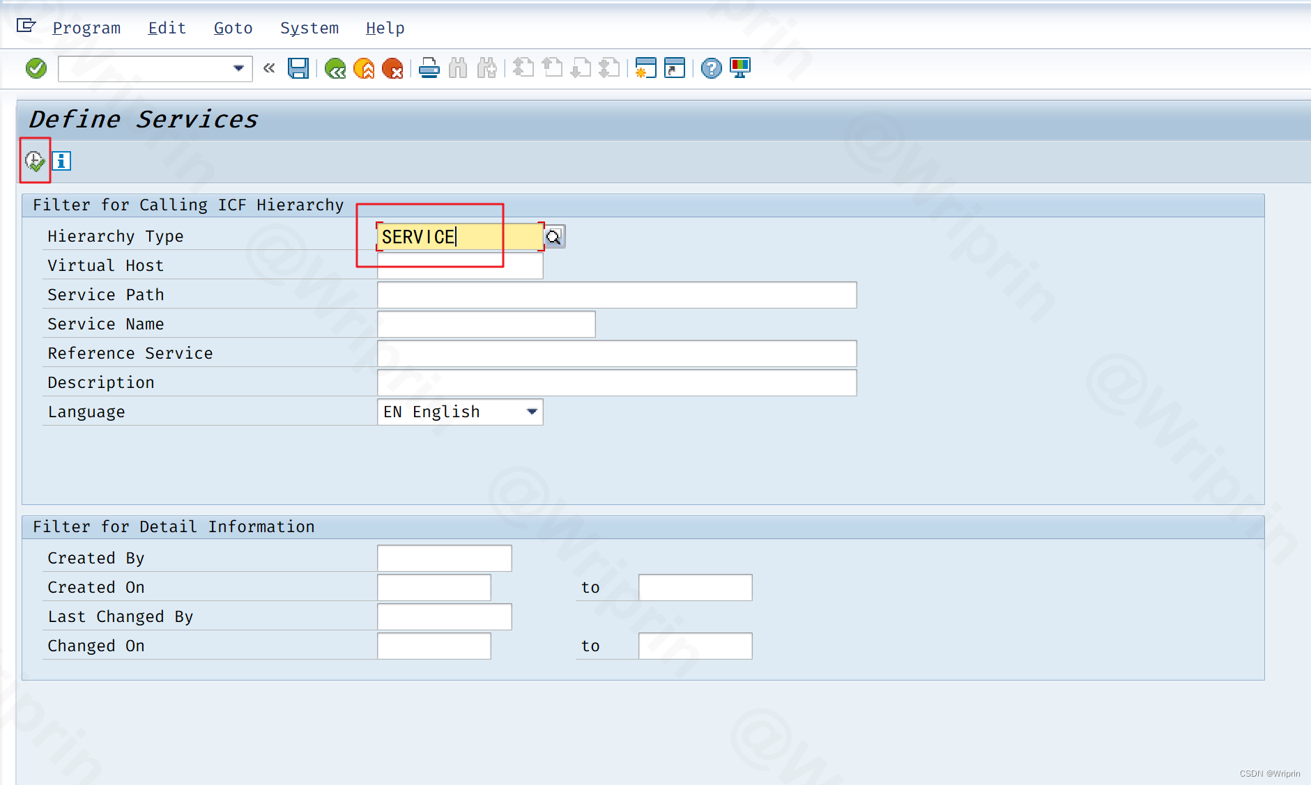Exit the transaction with the yellow arrow icon
1311x785 pixels.
pos(365,68)
